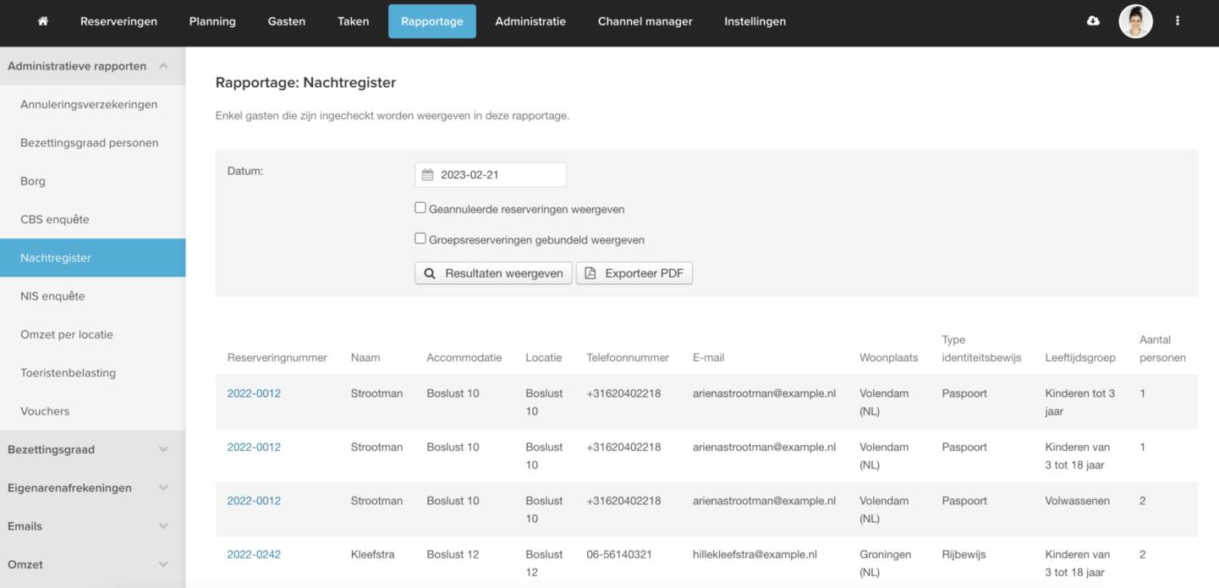Go to the Channel manager tab

pos(645,21)
